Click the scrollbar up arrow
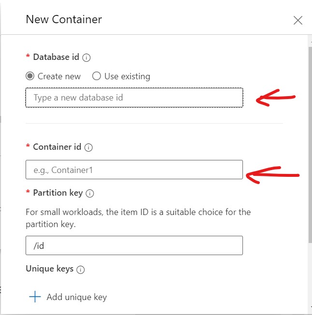This screenshot has width=312, height=315. coord(309,42)
